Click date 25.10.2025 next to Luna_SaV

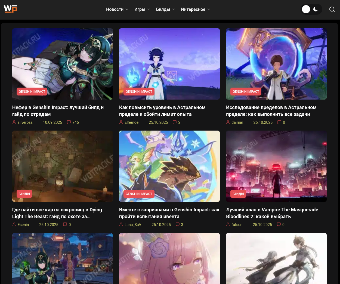point(161,225)
